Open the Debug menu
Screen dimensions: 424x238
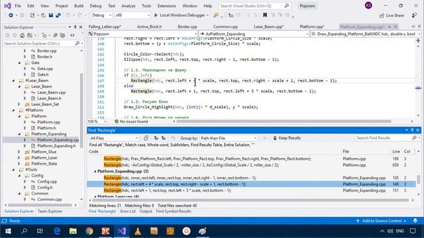point(95,6)
